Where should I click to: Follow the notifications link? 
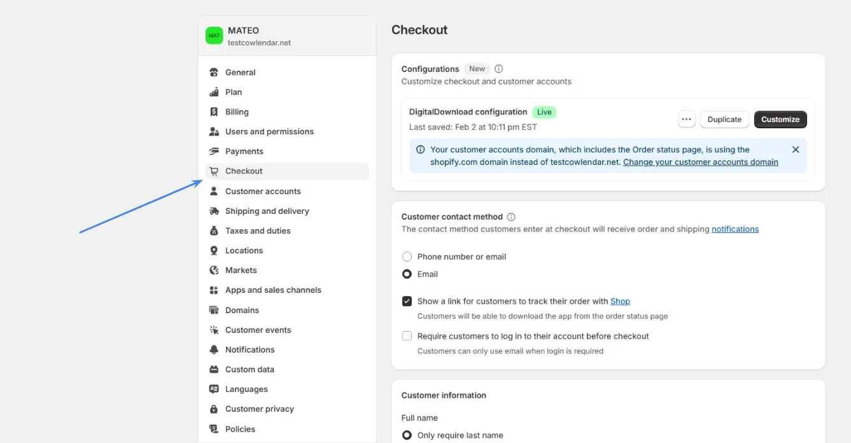(735, 229)
